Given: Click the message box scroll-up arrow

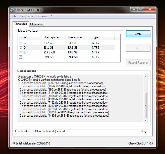Looking at the screenshot, I should coord(146,77).
